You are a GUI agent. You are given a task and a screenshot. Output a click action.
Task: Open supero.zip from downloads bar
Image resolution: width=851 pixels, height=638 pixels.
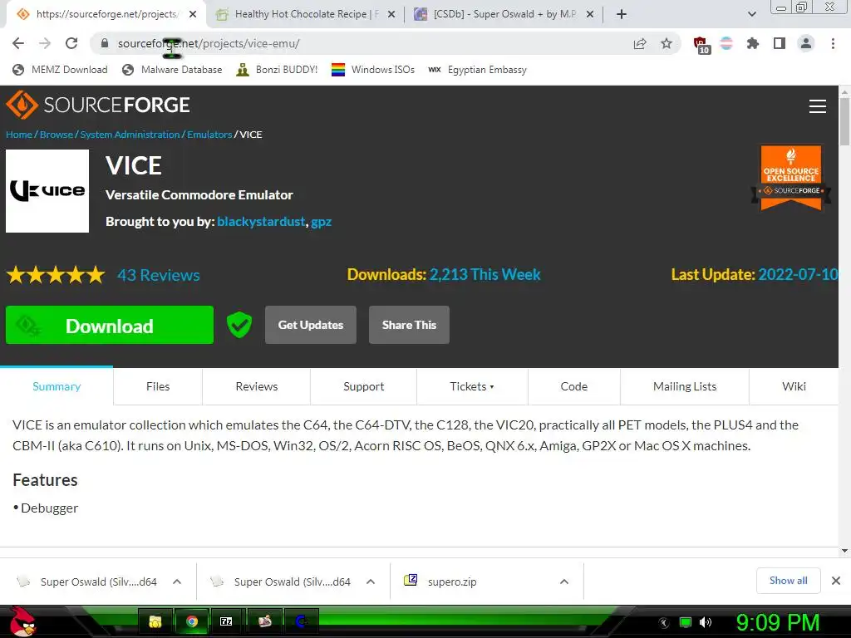(x=451, y=582)
